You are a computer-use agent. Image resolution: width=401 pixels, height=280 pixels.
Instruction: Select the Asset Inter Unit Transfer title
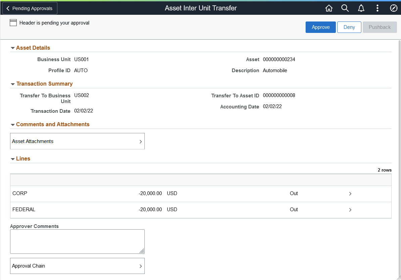pos(200,8)
